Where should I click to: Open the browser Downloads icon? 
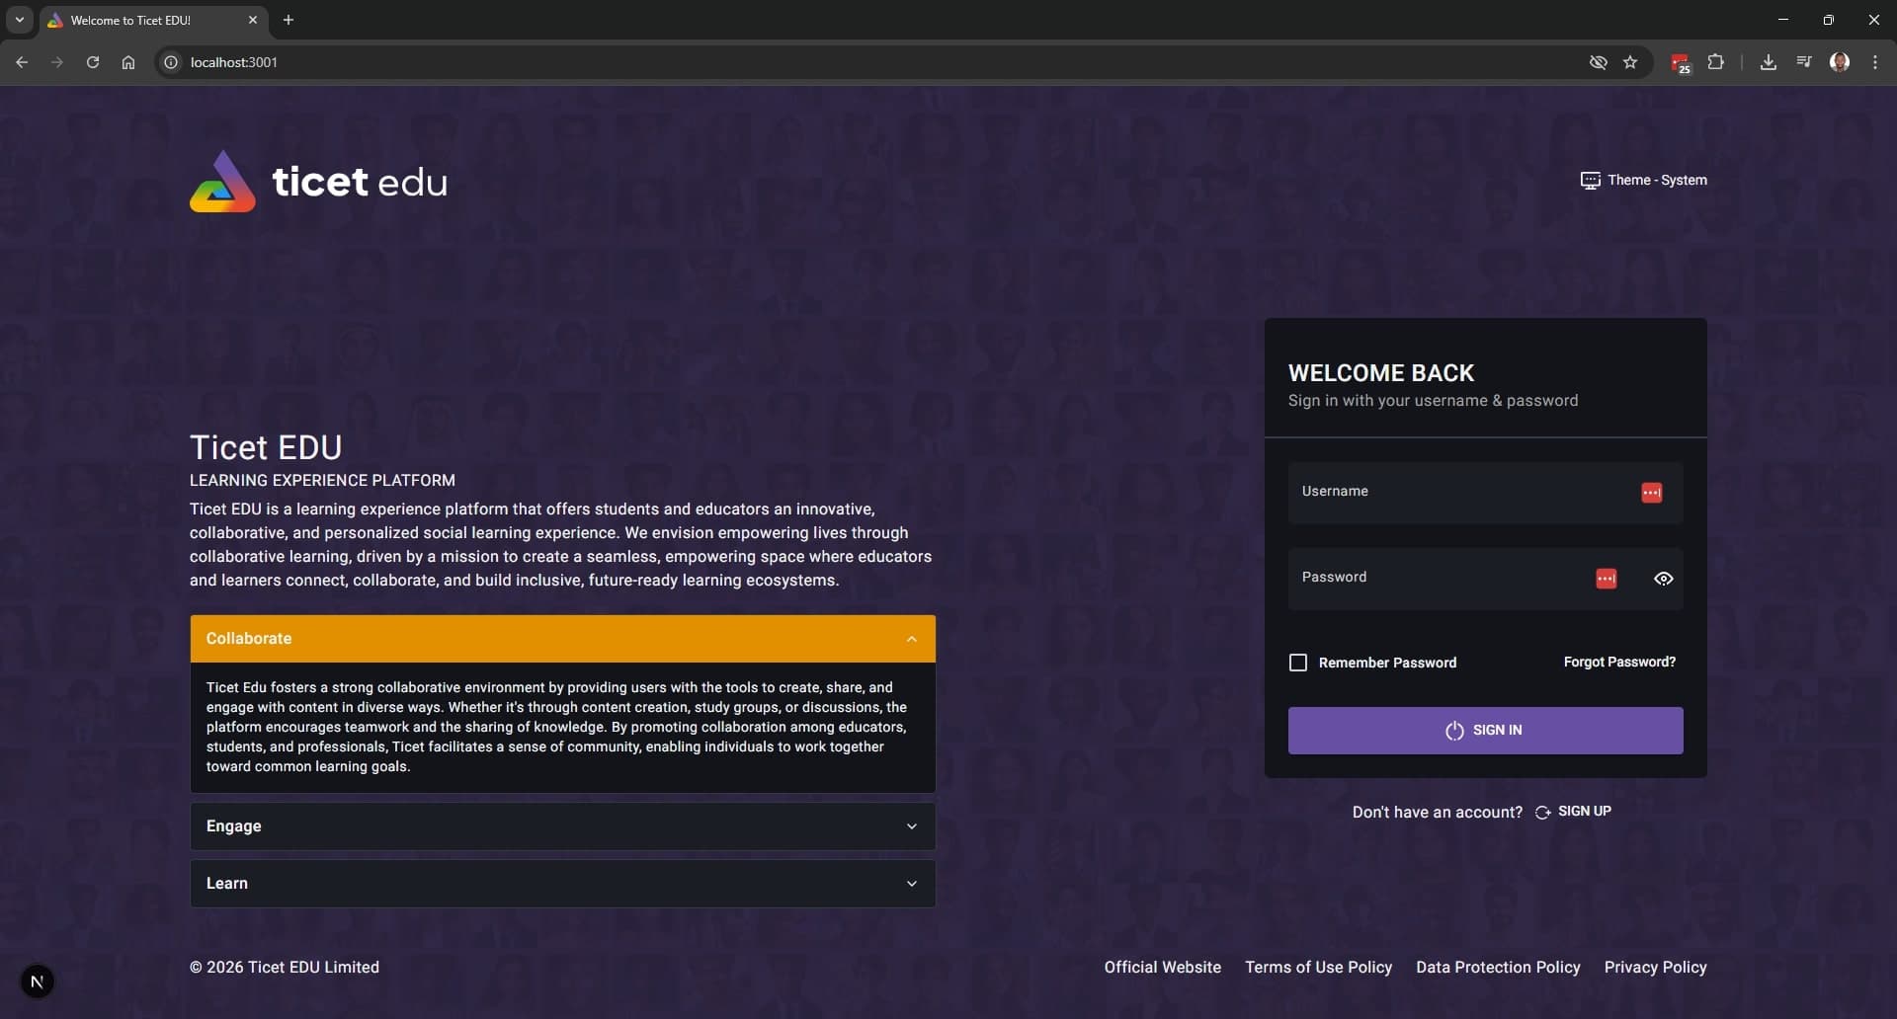point(1769,62)
